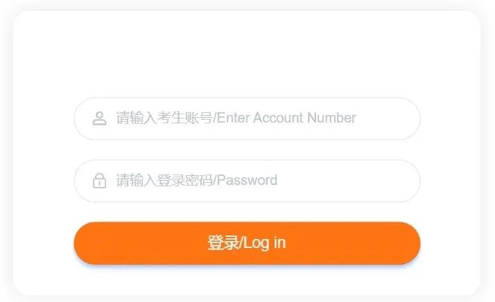Select the person icon in account field
The width and height of the screenshot is (495, 302).
(99, 118)
